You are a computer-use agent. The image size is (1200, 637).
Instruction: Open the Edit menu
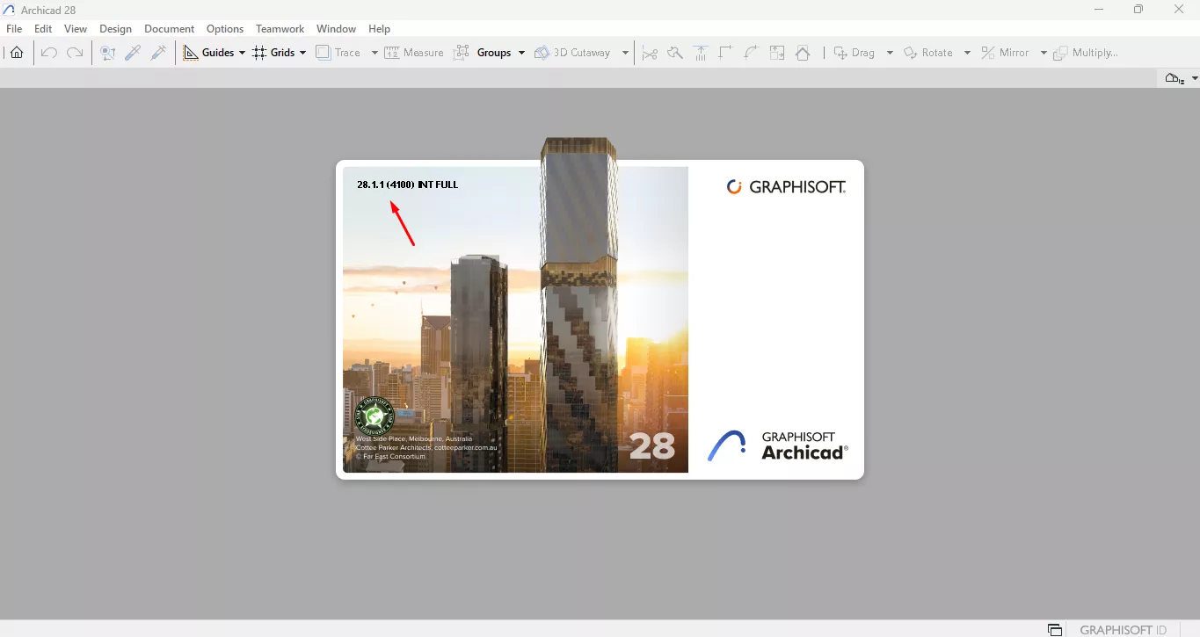pos(43,29)
